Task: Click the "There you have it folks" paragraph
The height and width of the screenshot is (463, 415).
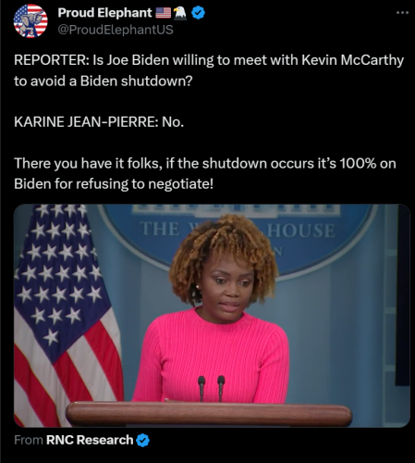Action: point(205,173)
